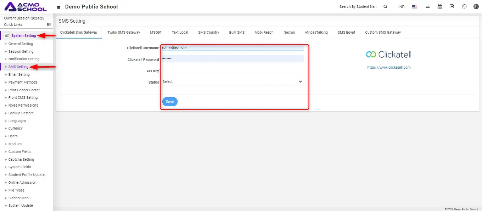The height and width of the screenshot is (211, 482).
Task: Click the hamburger menu icon
Action: (x=59, y=7)
